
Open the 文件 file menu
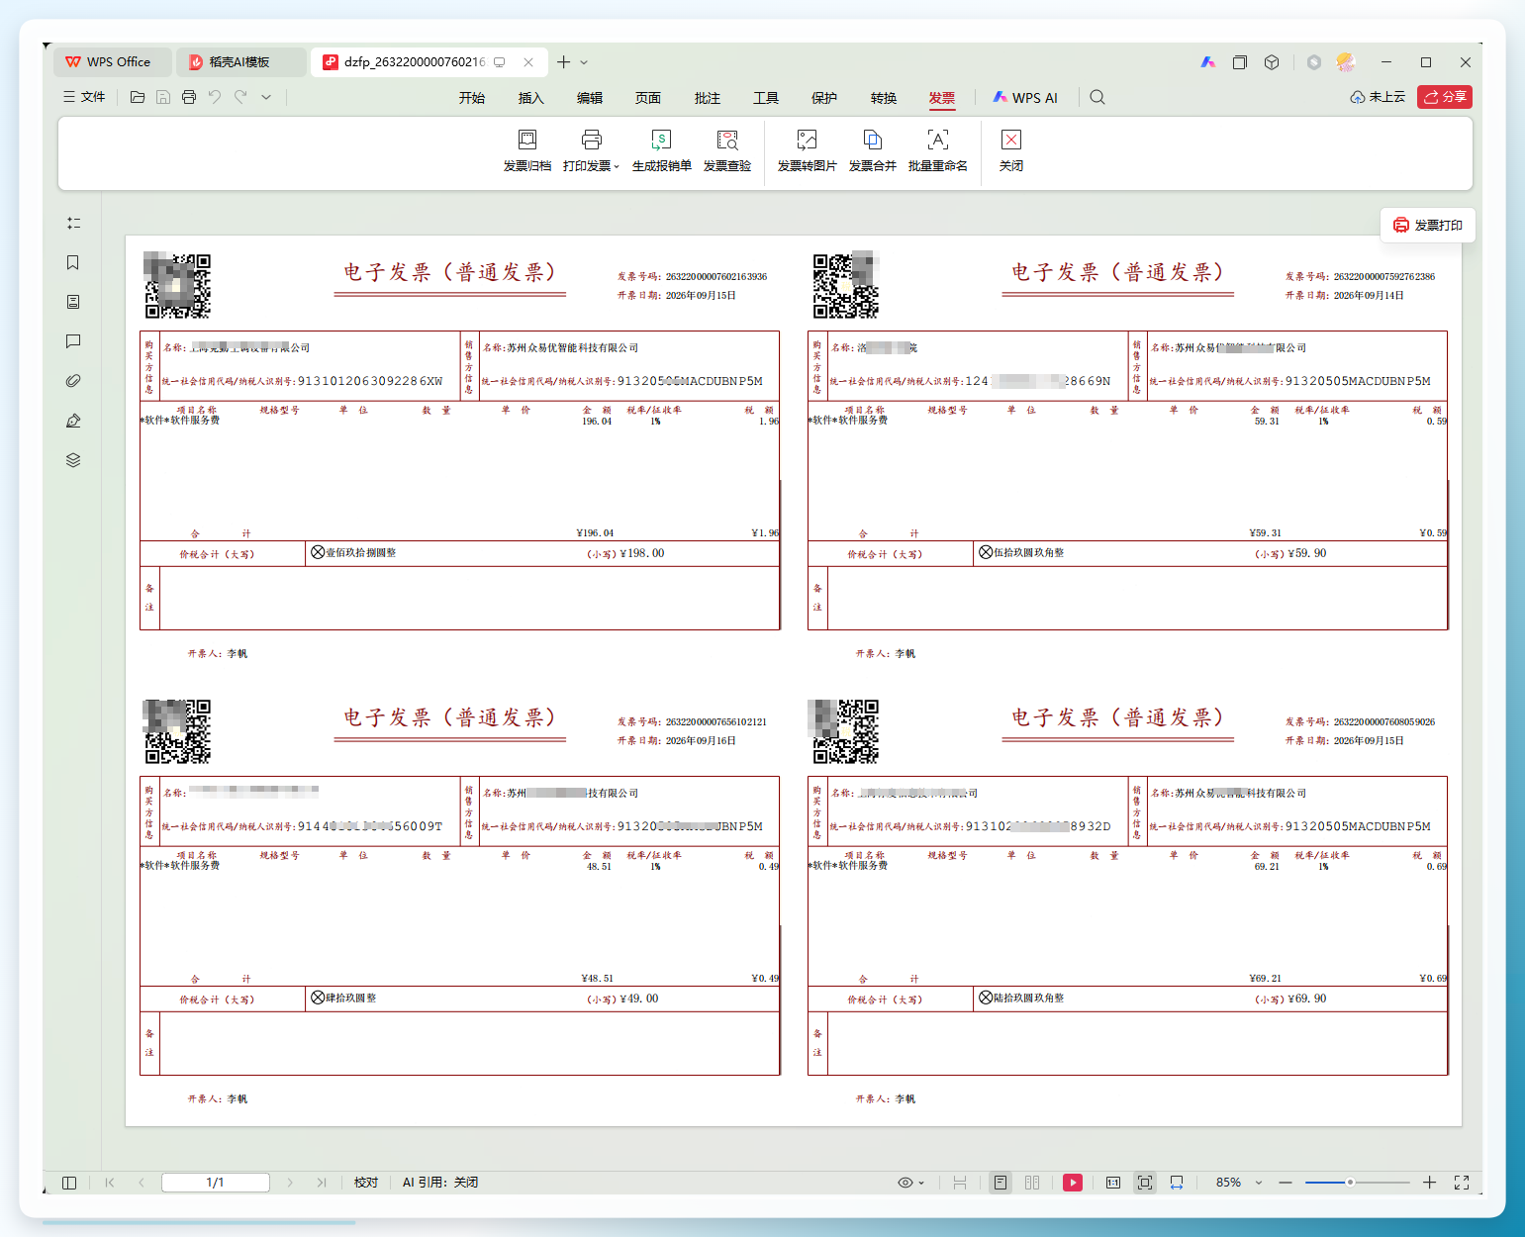click(x=84, y=97)
